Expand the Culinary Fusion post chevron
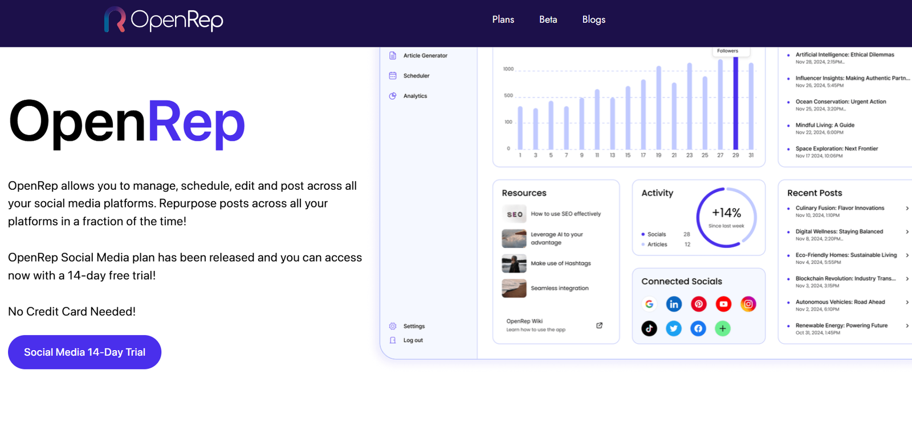Image resolution: width=912 pixels, height=423 pixels. tap(907, 209)
